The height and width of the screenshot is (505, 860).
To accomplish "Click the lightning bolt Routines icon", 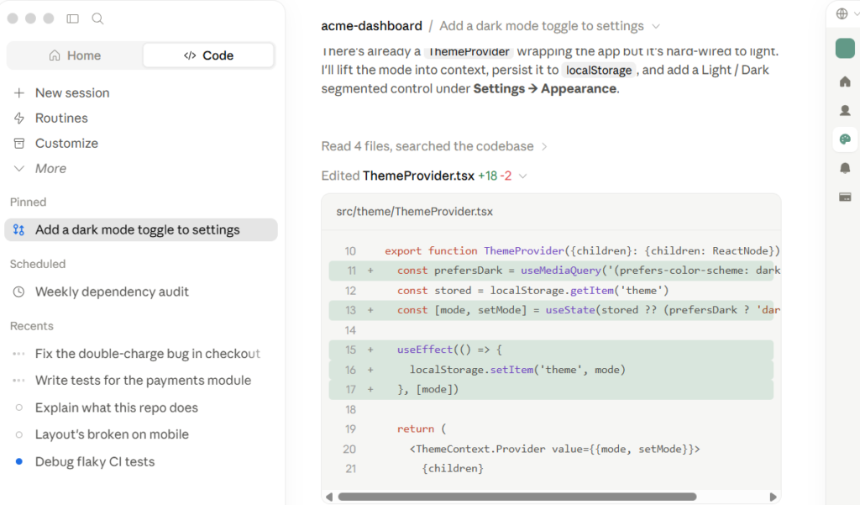I will 19,118.
